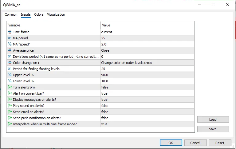This screenshot has height=149, width=236.
Task: Select the 'Turn alerts on?' label
Action: [x=24, y=87]
